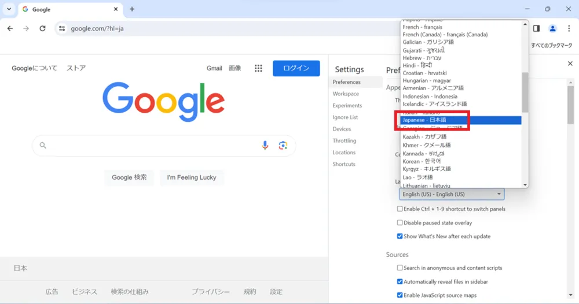
Task: Toggle Chrome side panel icon
Action: (536, 28)
